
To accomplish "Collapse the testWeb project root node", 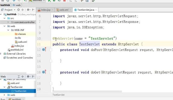I will [1, 14].
